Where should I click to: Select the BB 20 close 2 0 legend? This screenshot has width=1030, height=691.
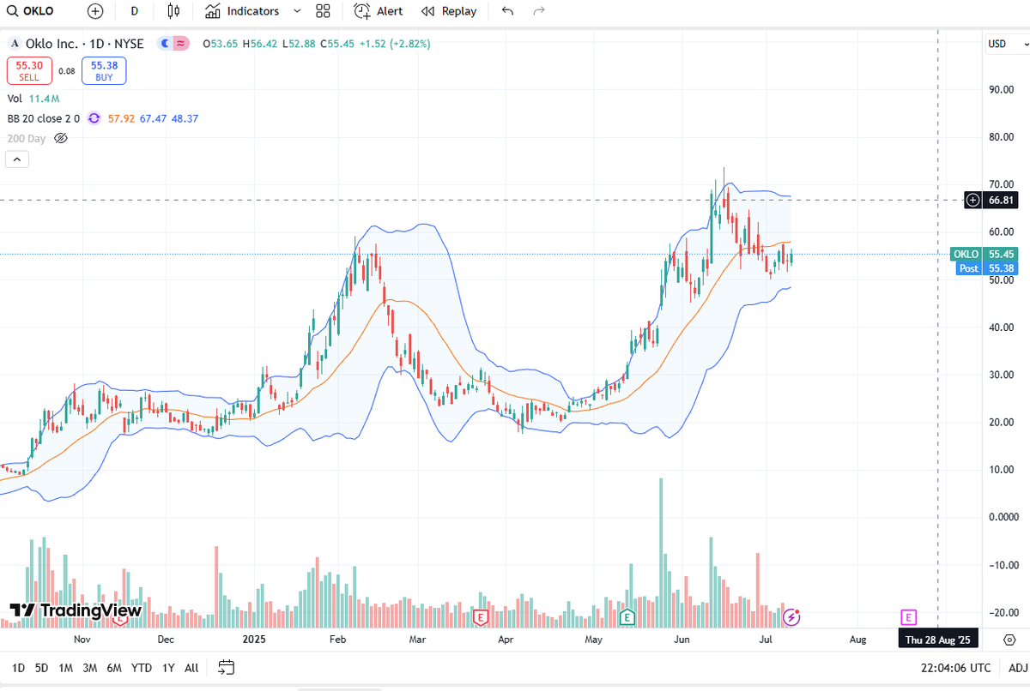click(43, 118)
